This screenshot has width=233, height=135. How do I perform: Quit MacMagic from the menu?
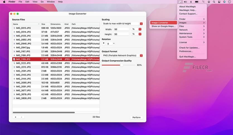point(192,57)
